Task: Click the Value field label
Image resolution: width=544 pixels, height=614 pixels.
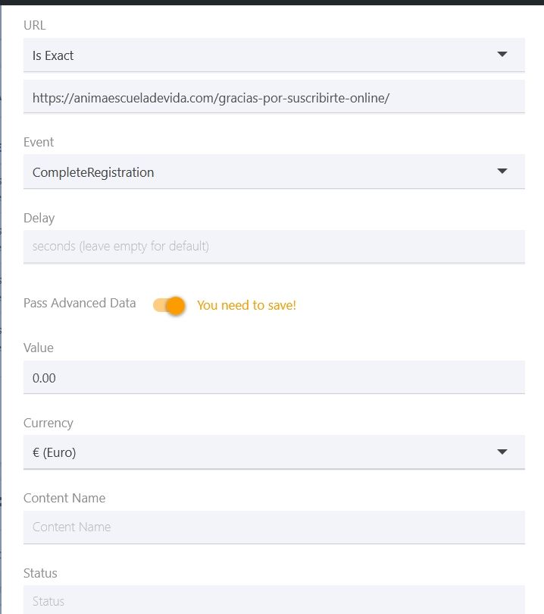Action: [39, 348]
